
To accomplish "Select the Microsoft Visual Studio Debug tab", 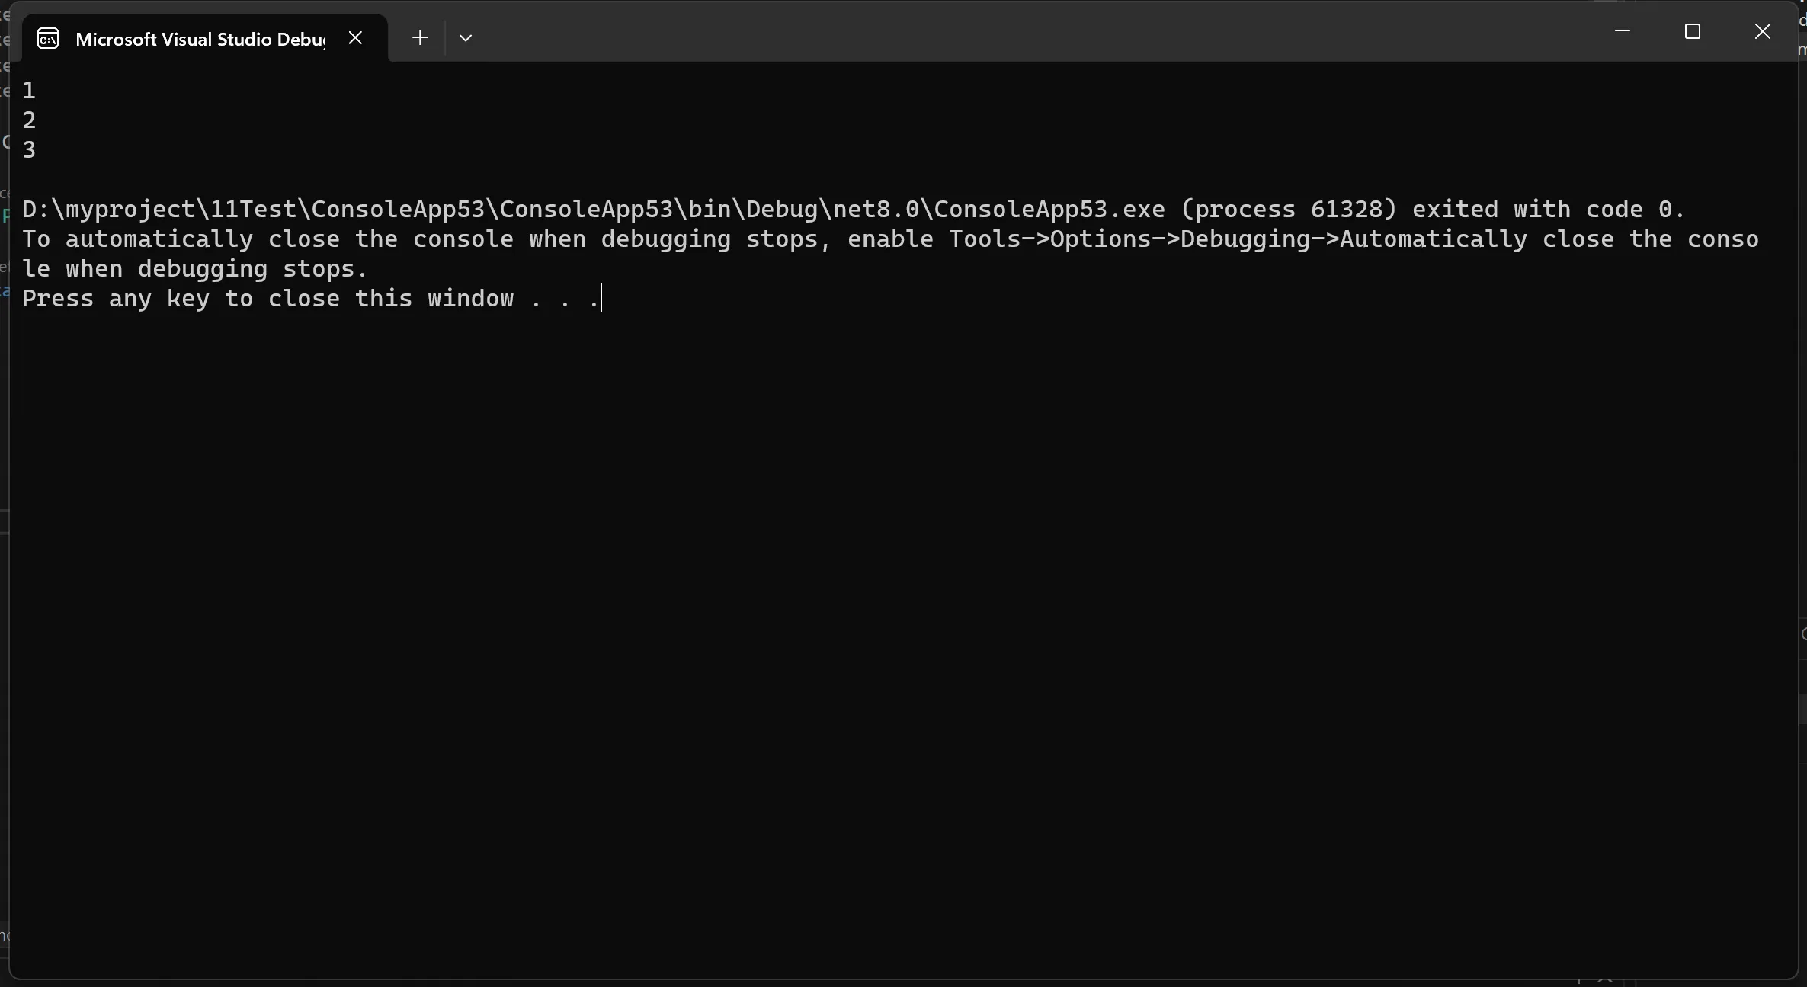I will [x=200, y=39].
